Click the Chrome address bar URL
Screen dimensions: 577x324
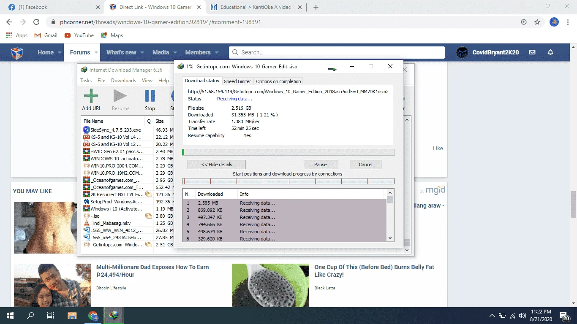(160, 22)
